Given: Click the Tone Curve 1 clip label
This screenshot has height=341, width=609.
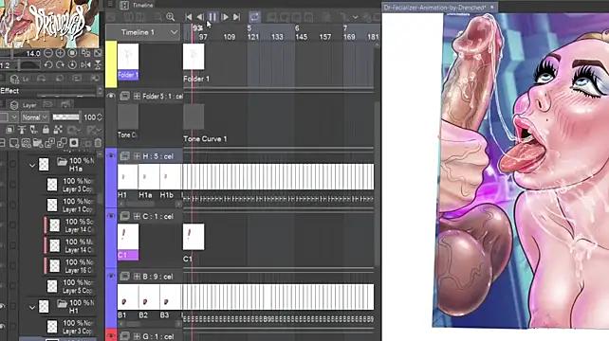Looking at the screenshot, I should tap(205, 139).
